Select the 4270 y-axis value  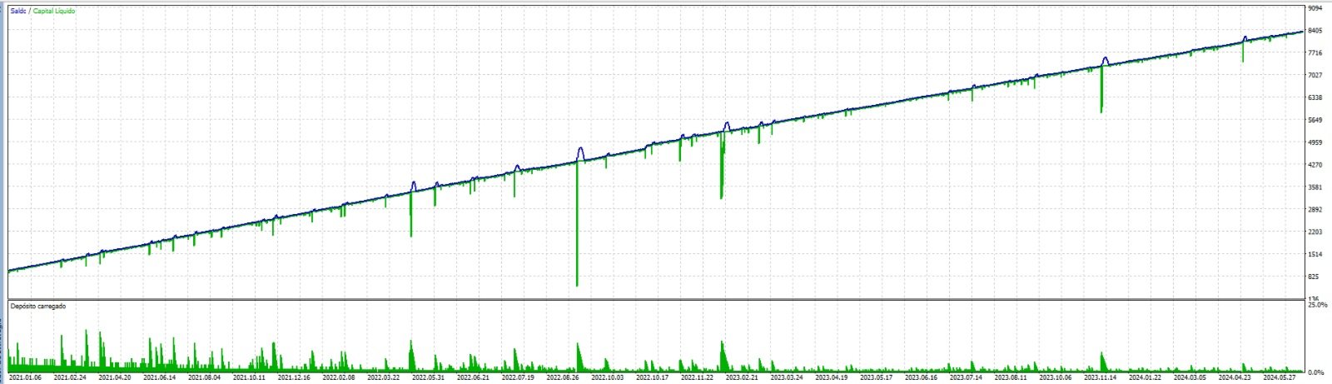pyautogui.click(x=1315, y=165)
